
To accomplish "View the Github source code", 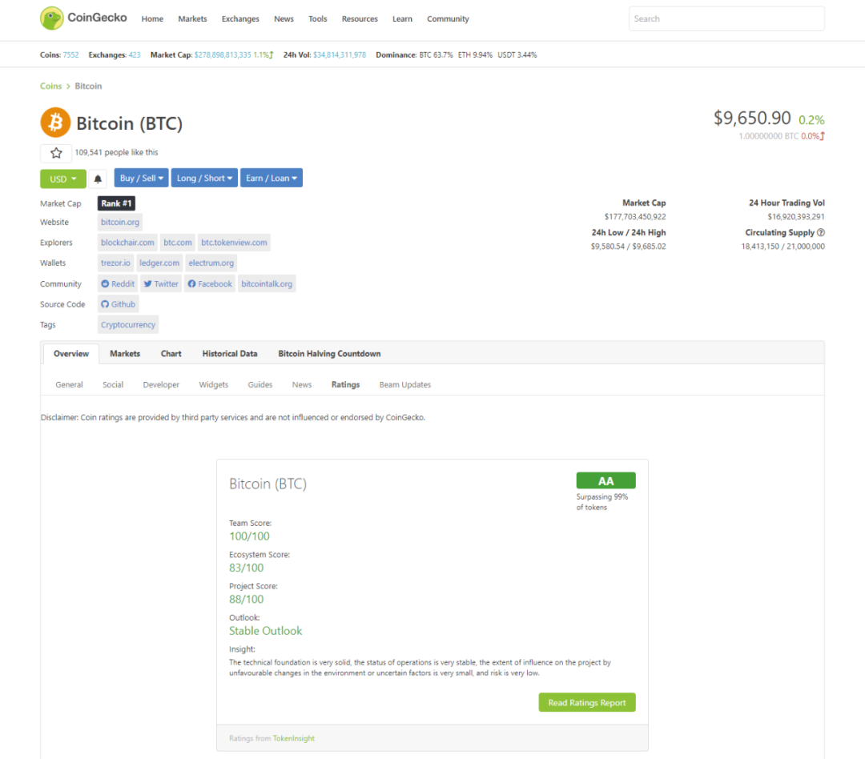I will [118, 303].
